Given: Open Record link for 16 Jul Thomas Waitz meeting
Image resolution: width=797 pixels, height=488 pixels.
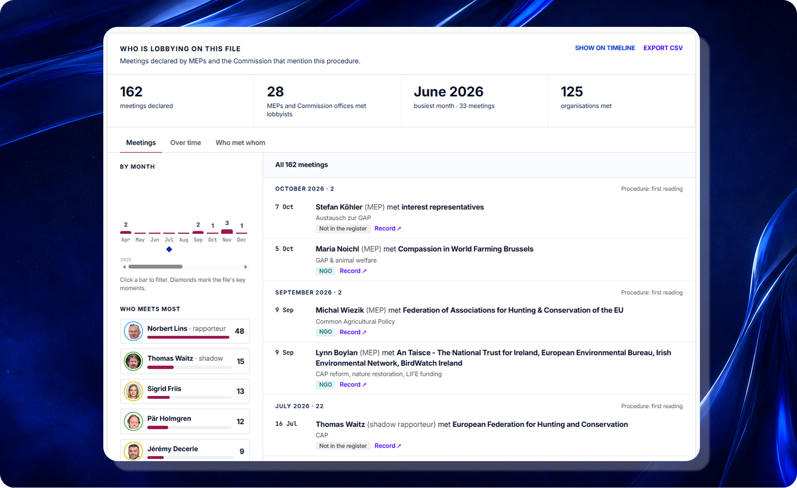Looking at the screenshot, I should click(388, 446).
